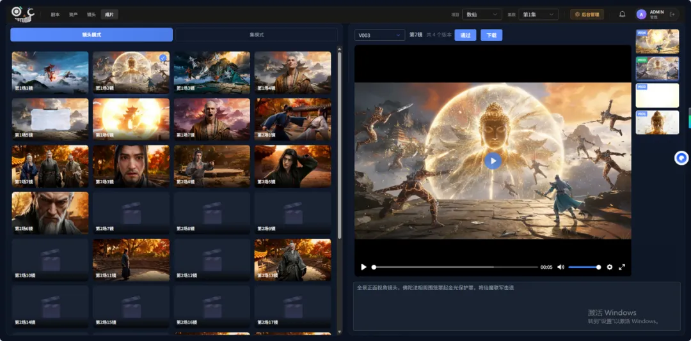Click the studio logo in top-left corner
Image resolution: width=691 pixels, height=341 pixels.
23,15
